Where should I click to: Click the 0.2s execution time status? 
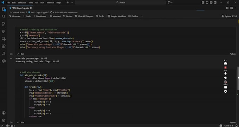pyautogui.click(x=22, y=54)
